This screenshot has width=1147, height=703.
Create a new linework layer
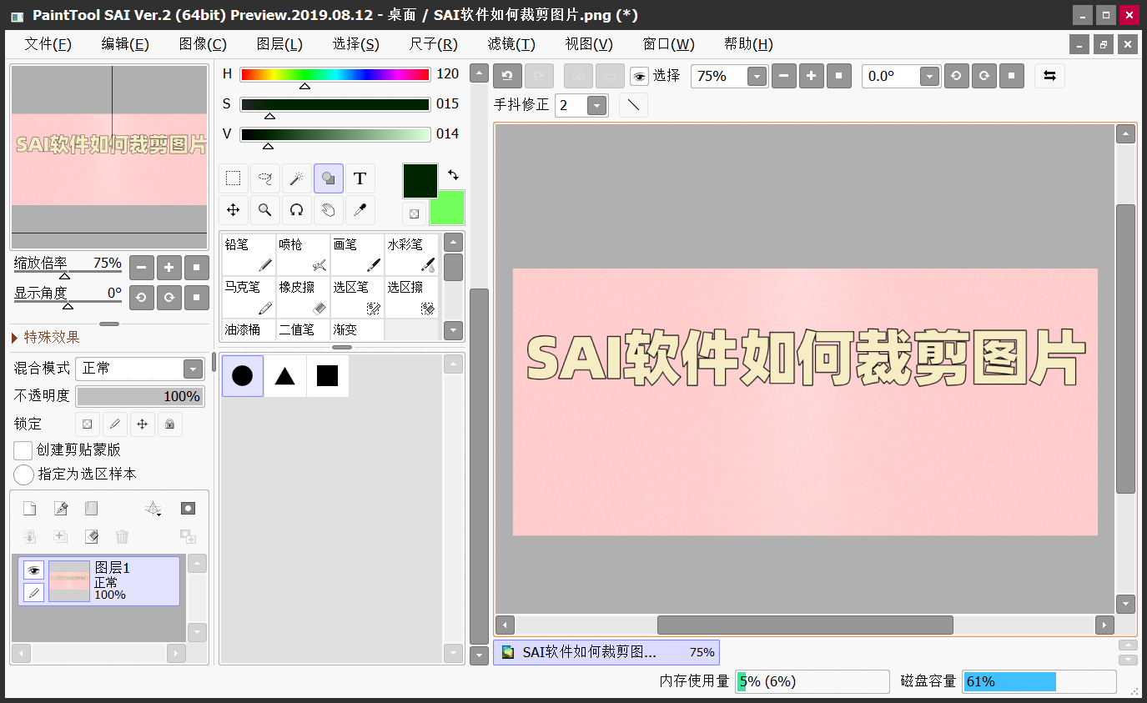click(61, 508)
